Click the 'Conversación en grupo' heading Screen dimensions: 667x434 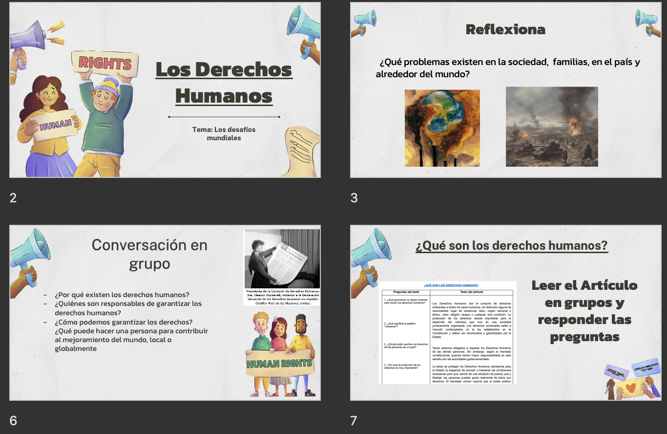pos(149,254)
